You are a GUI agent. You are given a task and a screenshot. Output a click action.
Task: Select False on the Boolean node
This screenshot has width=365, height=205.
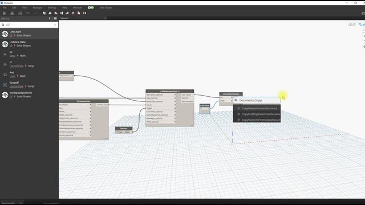127,132
